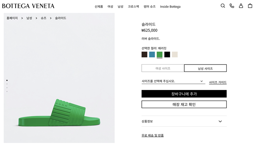Open the size guide (사이즈 가이드) link

[x=218, y=82]
